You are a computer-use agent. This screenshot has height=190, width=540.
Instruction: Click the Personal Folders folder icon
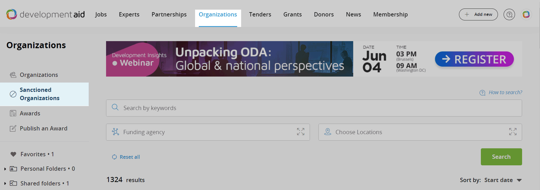tap(13, 169)
